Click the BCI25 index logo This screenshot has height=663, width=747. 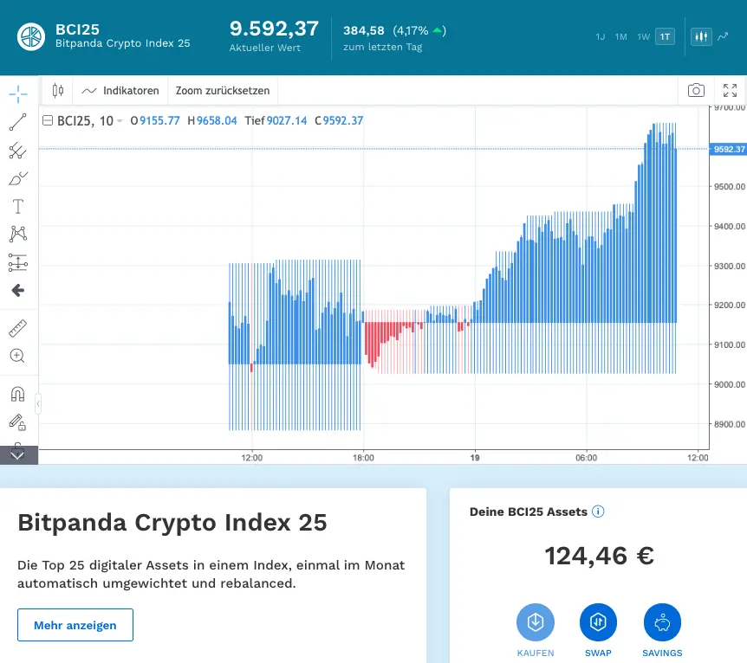(x=31, y=36)
